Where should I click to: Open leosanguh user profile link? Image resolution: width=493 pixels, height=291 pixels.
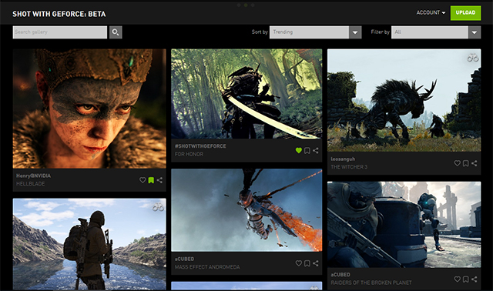coord(343,159)
